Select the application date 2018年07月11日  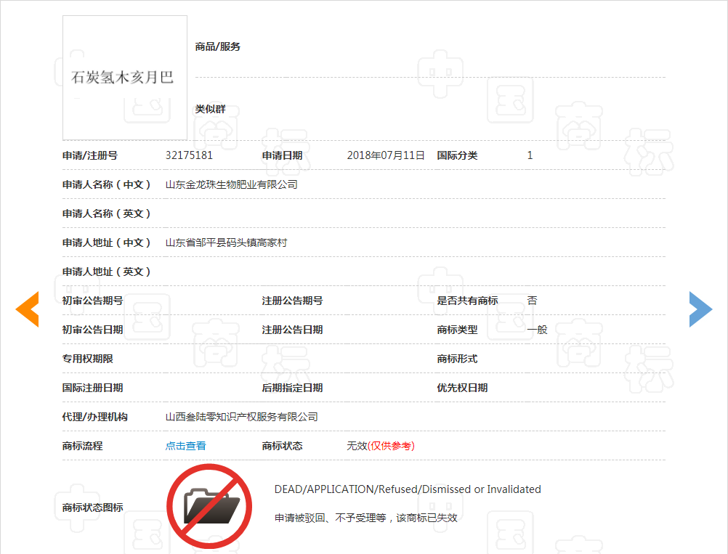point(385,155)
